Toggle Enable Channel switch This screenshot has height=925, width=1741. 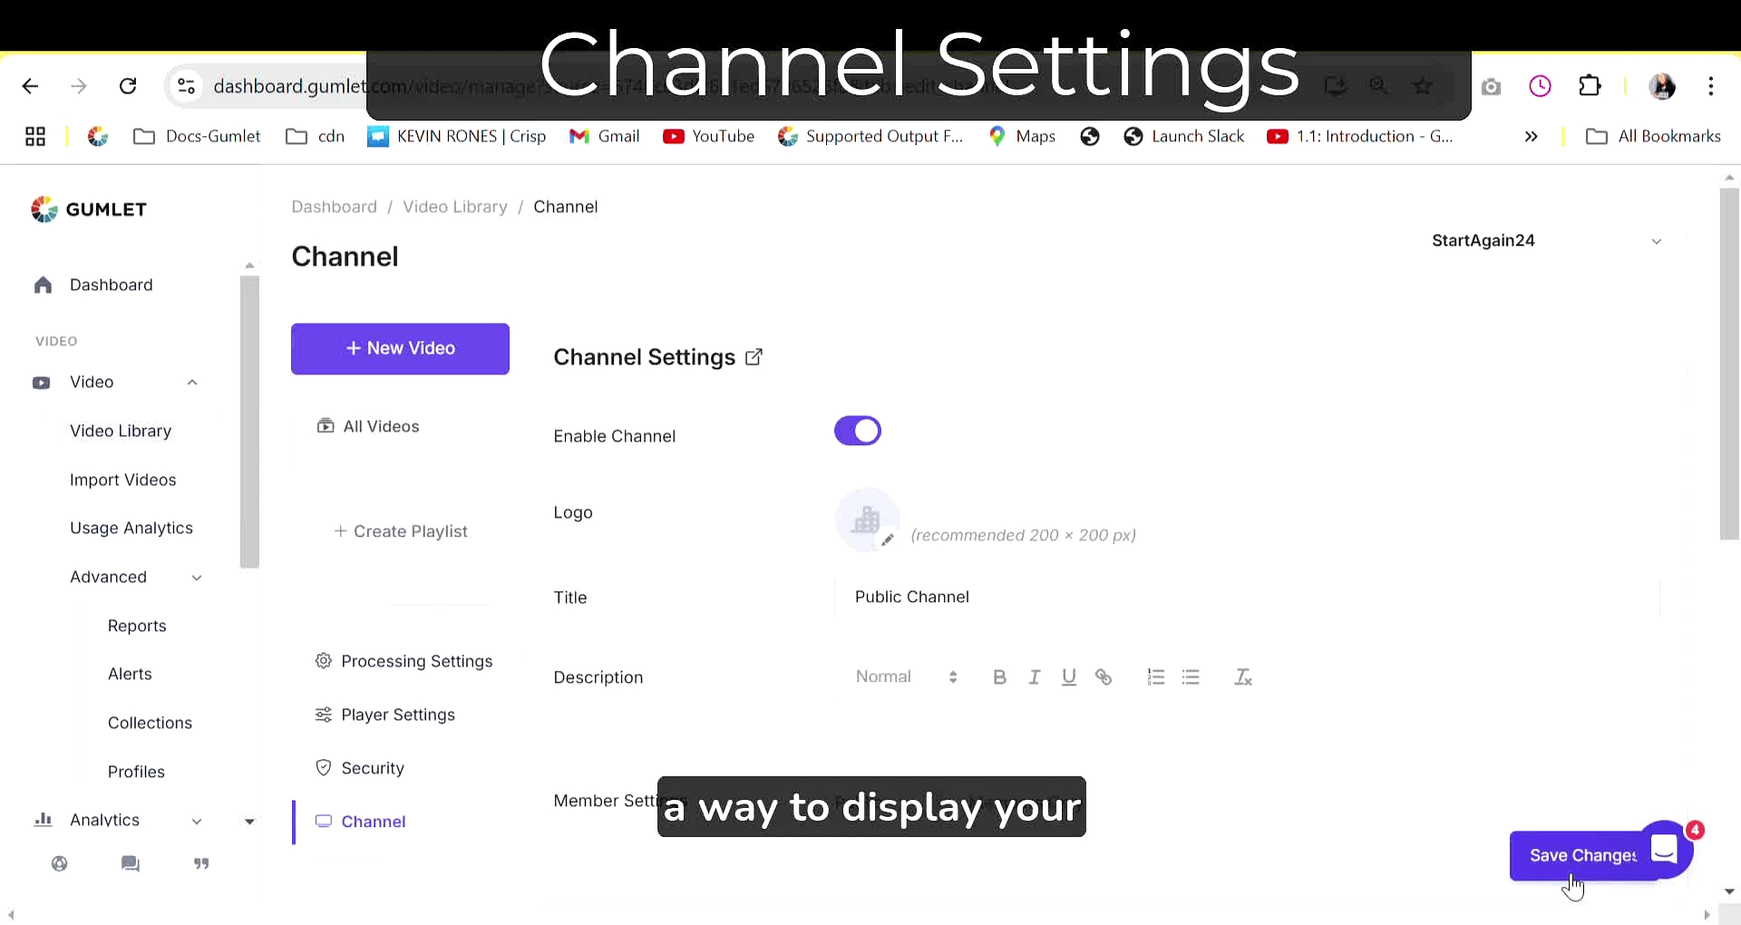(858, 431)
